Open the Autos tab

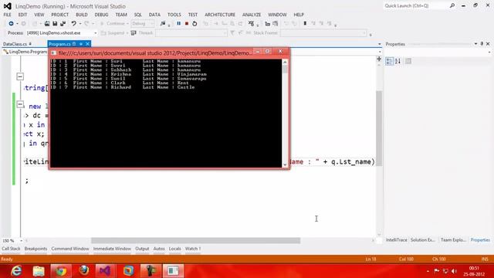(x=159, y=249)
